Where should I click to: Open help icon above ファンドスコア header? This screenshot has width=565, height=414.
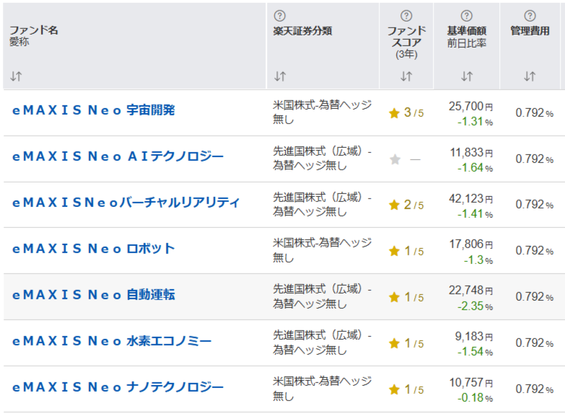coord(406,16)
